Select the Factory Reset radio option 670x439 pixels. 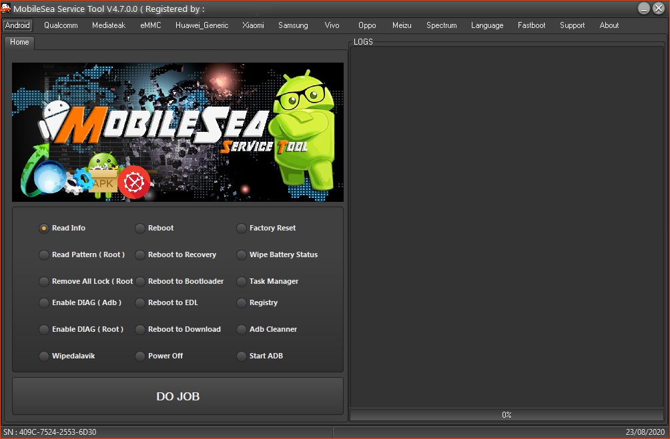(242, 228)
